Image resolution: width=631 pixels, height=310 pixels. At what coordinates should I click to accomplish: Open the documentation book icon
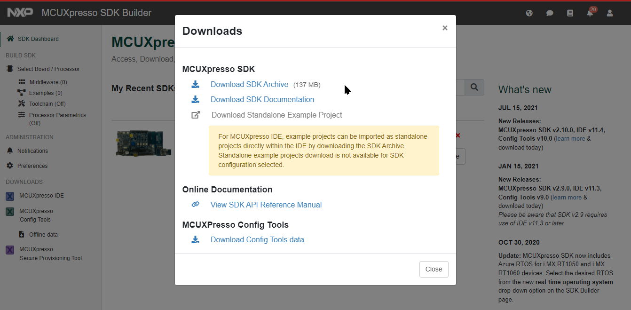pos(570,13)
